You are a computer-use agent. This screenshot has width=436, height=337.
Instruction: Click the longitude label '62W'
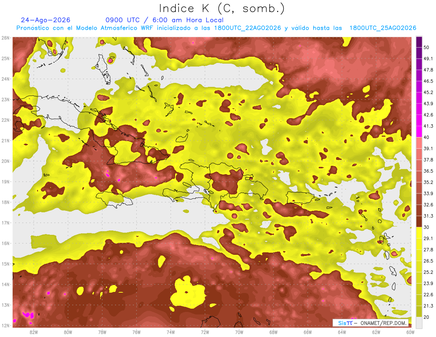[376, 332]
